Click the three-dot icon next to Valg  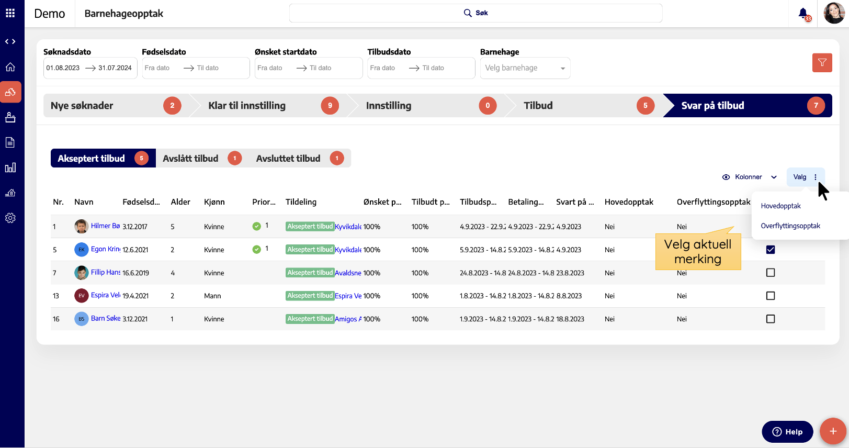(x=816, y=177)
